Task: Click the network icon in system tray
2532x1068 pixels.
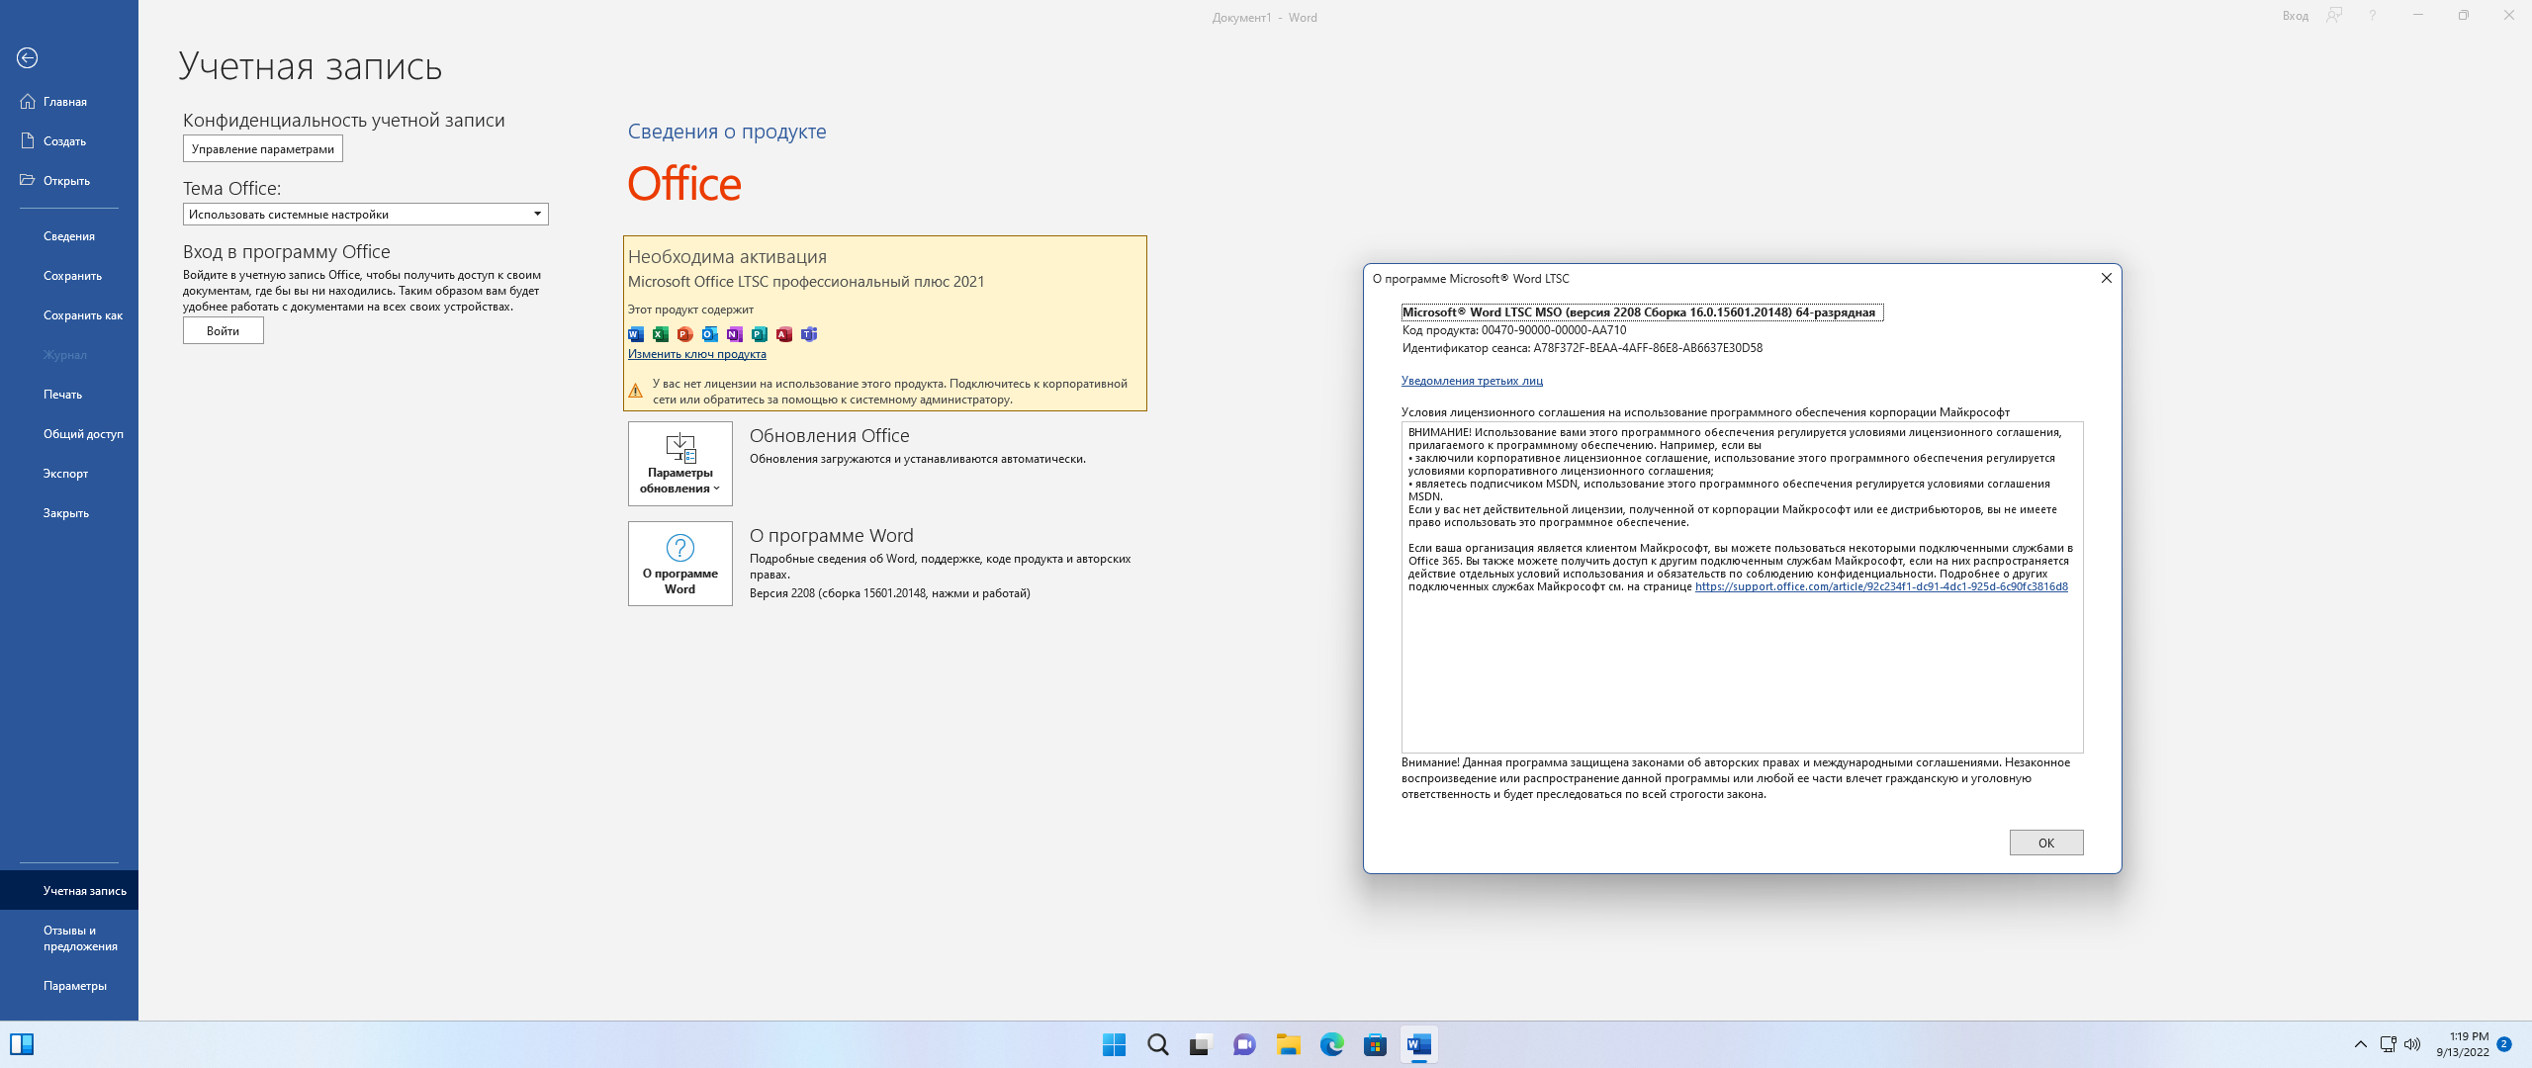Action: [x=2388, y=1044]
